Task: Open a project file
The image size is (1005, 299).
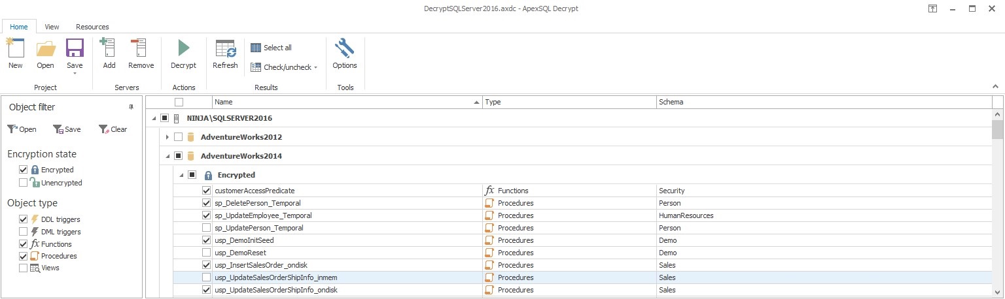Action: pyautogui.click(x=45, y=54)
